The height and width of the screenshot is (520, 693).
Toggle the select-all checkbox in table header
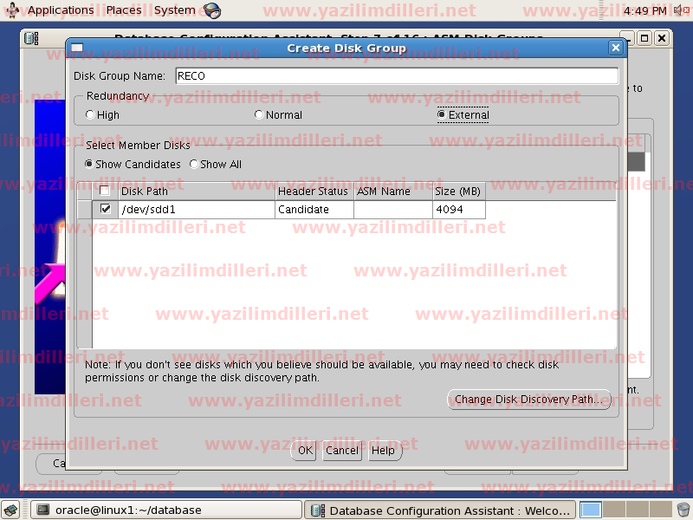coord(105,191)
